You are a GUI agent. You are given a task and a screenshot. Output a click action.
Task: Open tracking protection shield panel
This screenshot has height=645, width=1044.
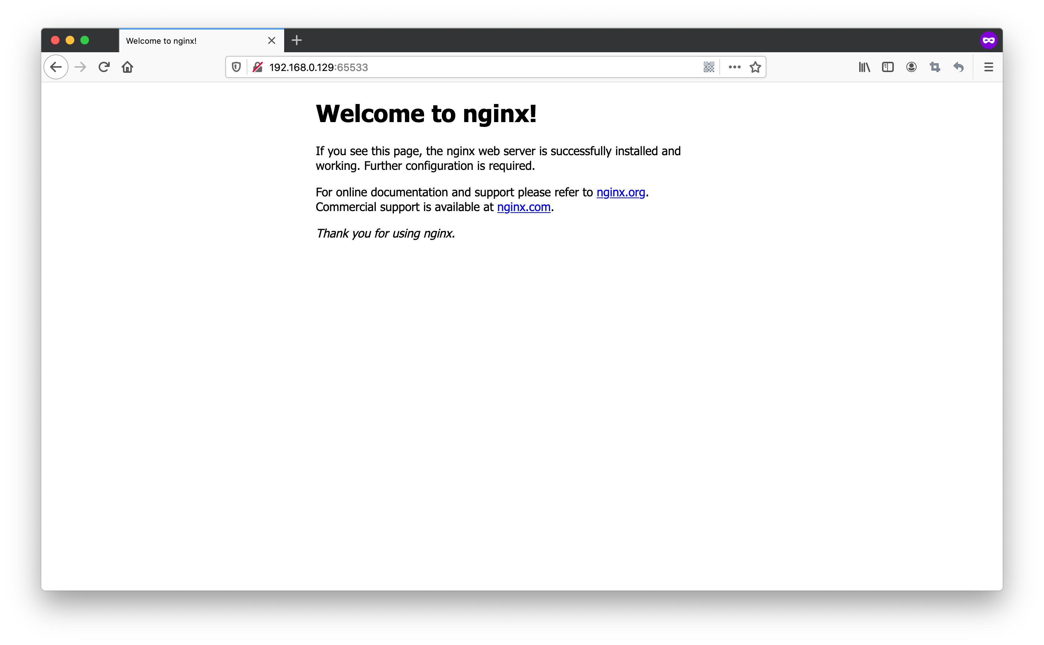click(x=236, y=67)
